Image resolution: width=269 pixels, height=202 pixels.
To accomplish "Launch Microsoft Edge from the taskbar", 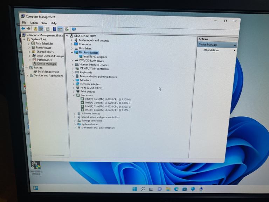I will (176, 189).
